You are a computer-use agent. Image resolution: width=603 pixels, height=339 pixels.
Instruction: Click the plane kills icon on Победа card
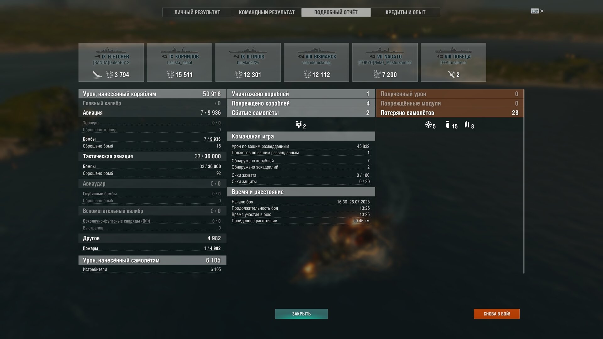click(x=451, y=74)
